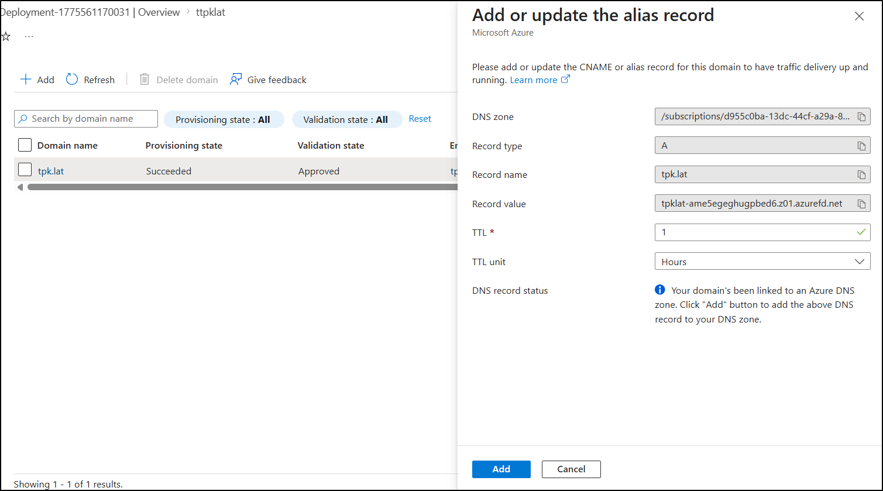Screen dimensions: 883x491
Task: Click Give feedback in toolbar
Action: click(x=268, y=80)
